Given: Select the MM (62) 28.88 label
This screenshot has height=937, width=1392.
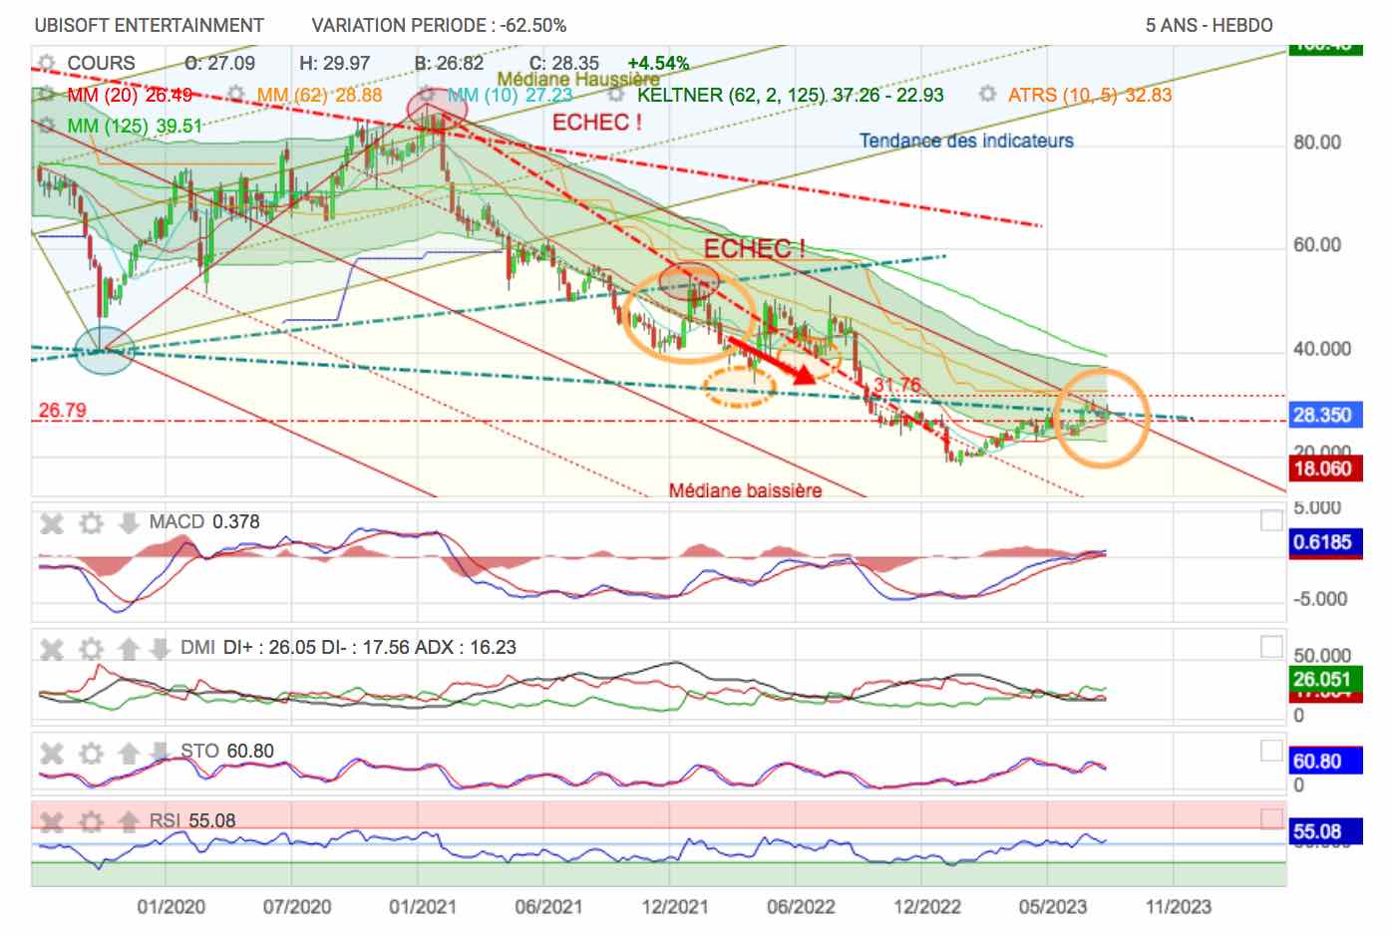Looking at the screenshot, I should (319, 95).
